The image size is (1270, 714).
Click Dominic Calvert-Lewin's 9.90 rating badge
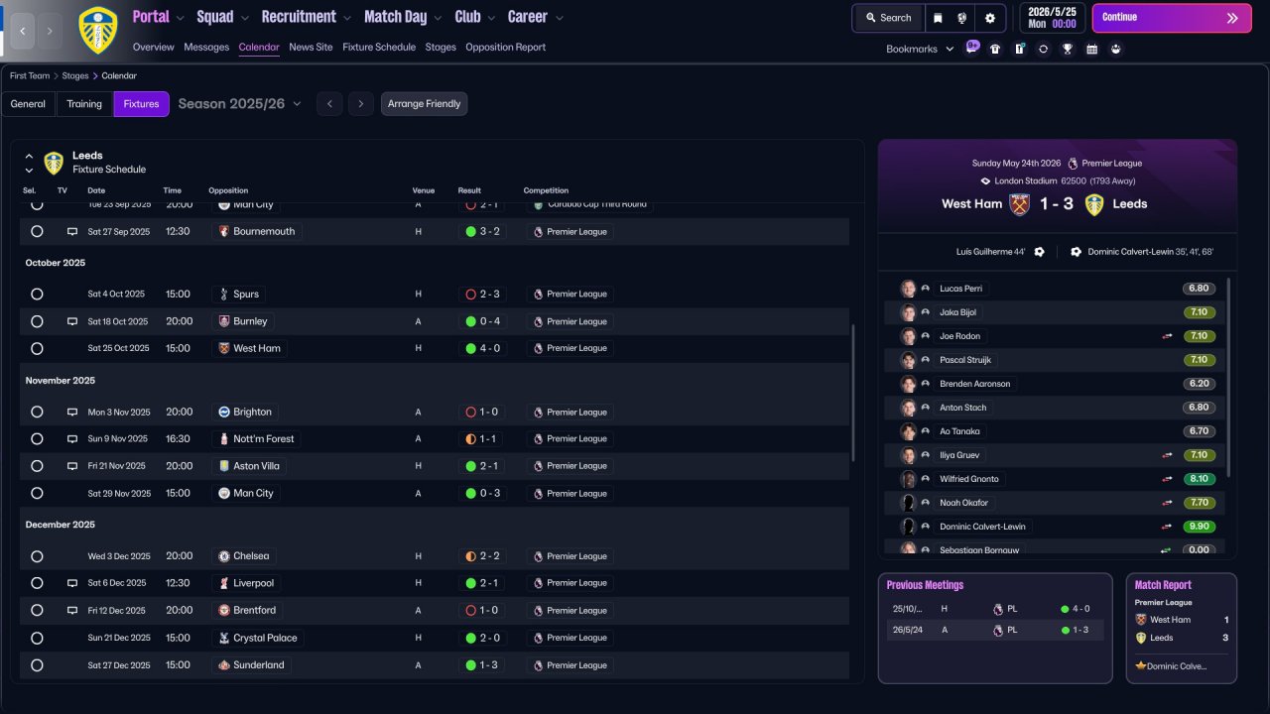click(1199, 527)
